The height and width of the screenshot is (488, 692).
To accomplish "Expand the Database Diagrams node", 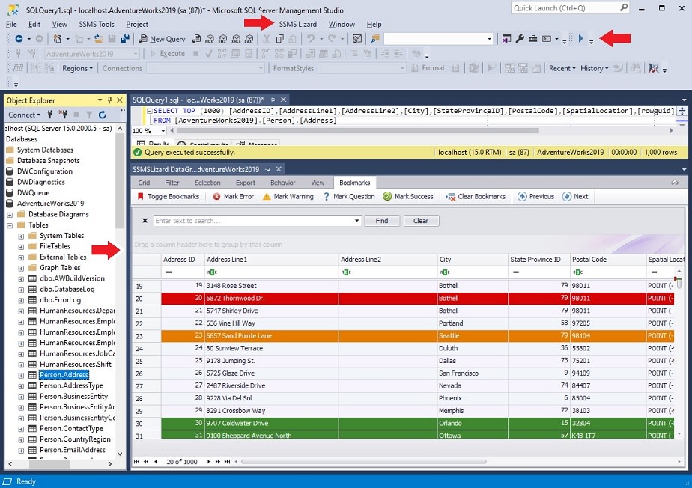I will tap(10, 215).
